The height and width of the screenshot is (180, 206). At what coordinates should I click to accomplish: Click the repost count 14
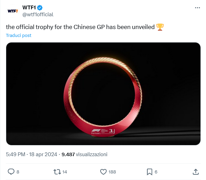click(x=64, y=172)
